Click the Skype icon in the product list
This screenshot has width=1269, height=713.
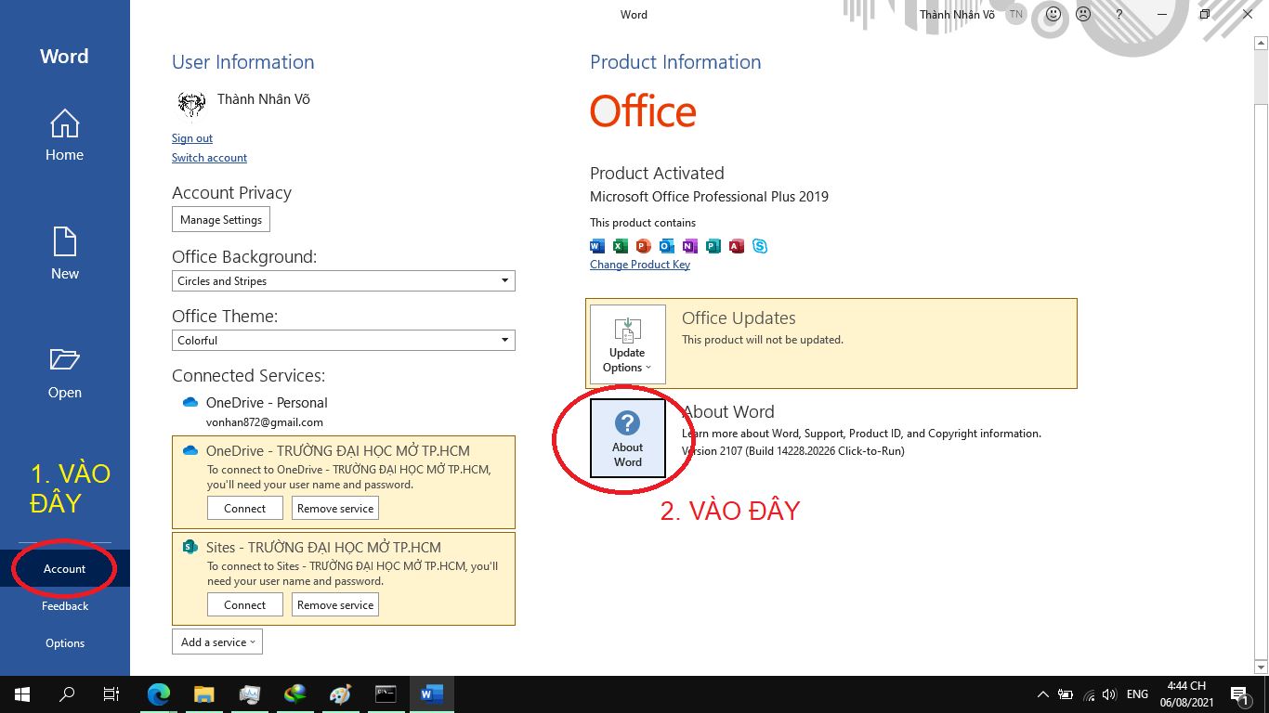pos(759,246)
